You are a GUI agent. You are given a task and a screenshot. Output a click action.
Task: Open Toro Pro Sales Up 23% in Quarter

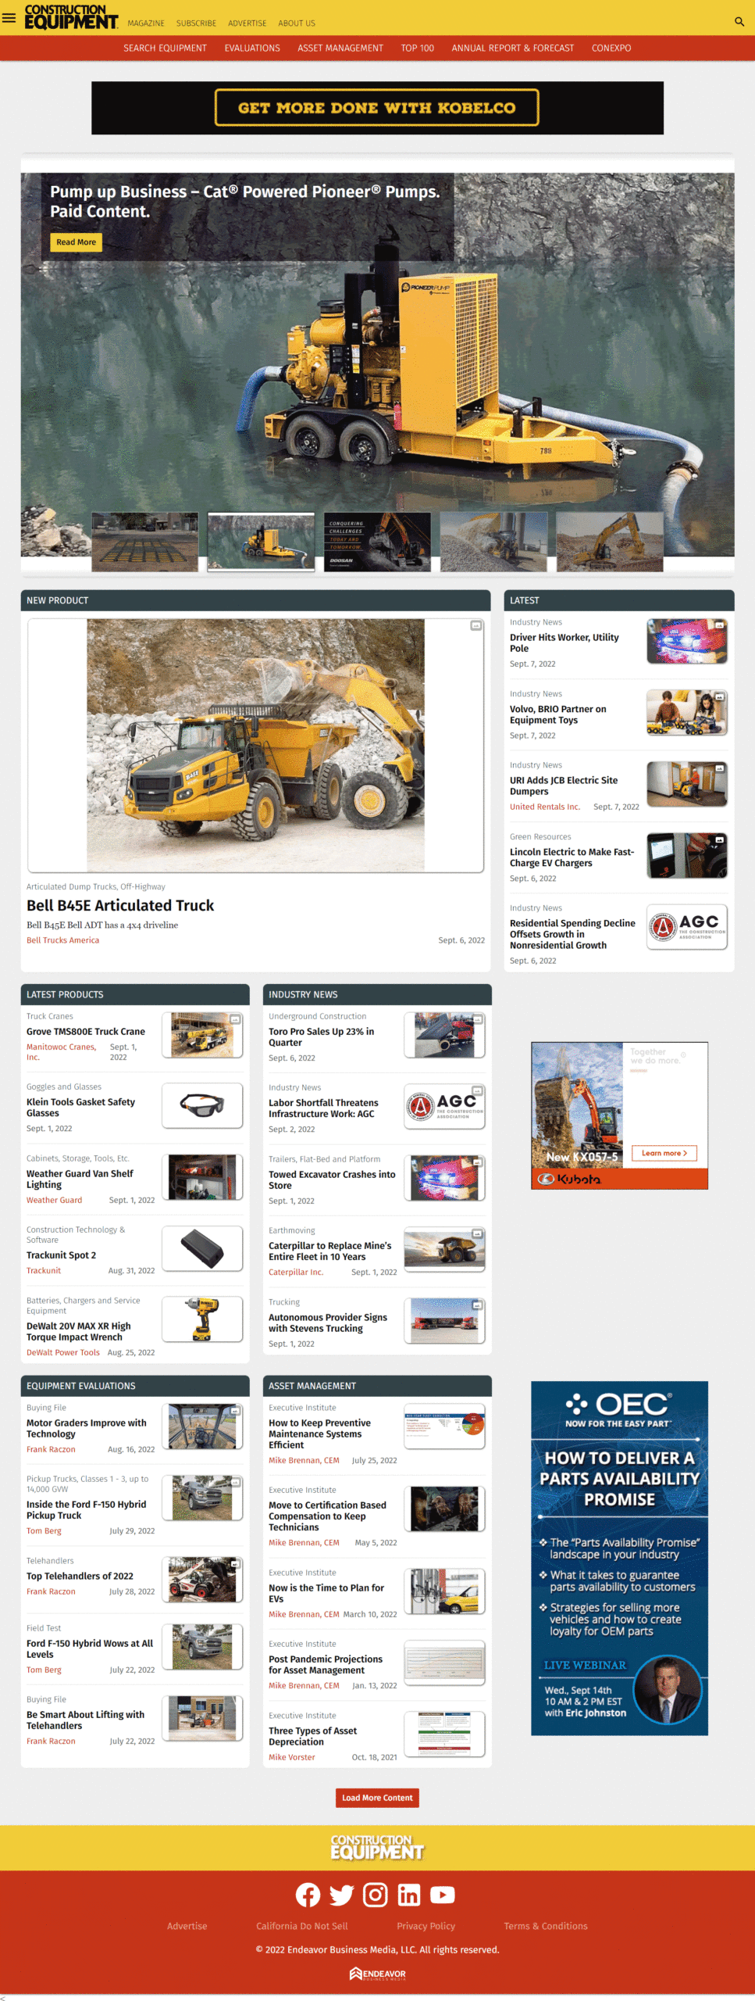click(321, 1037)
